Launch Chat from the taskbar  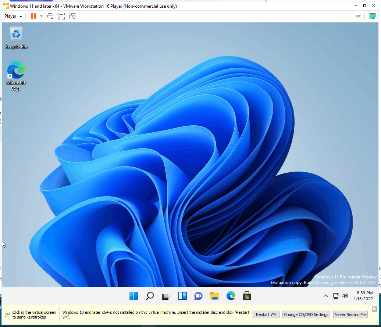pyautogui.click(x=198, y=296)
